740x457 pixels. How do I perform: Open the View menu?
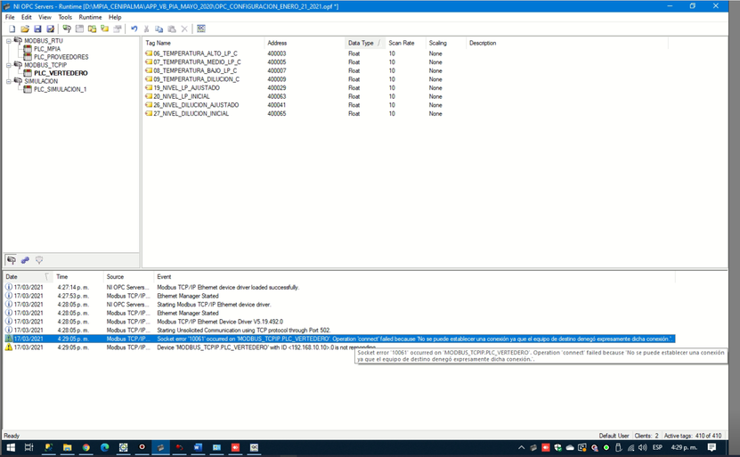point(45,17)
